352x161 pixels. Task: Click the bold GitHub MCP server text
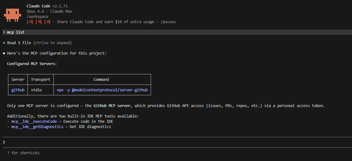(112, 105)
